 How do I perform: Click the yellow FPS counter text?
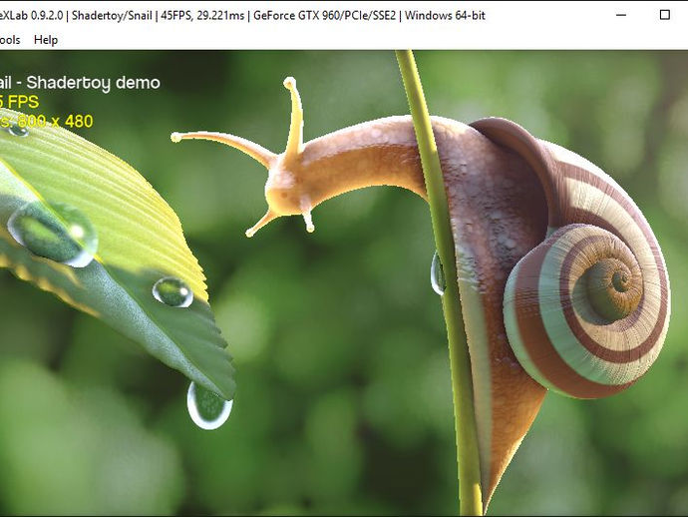pyautogui.click(x=19, y=102)
